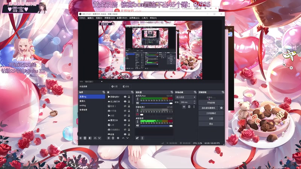The height and width of the screenshot is (169, 301).
Task: Undock the scenes panel icon
Action: [x=104, y=92]
